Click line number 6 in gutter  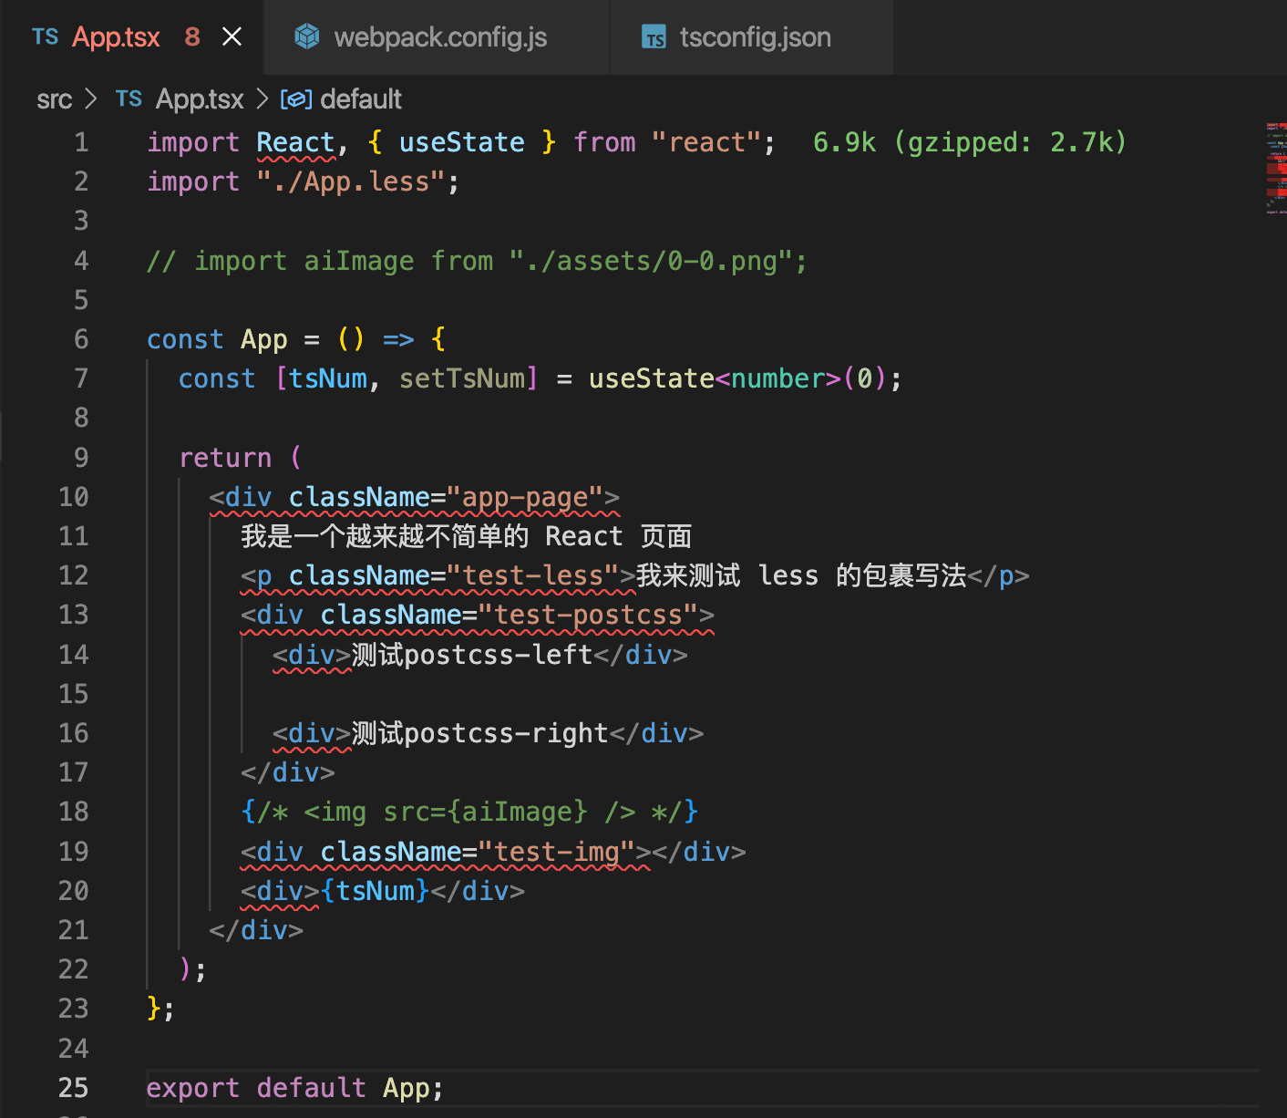click(81, 339)
